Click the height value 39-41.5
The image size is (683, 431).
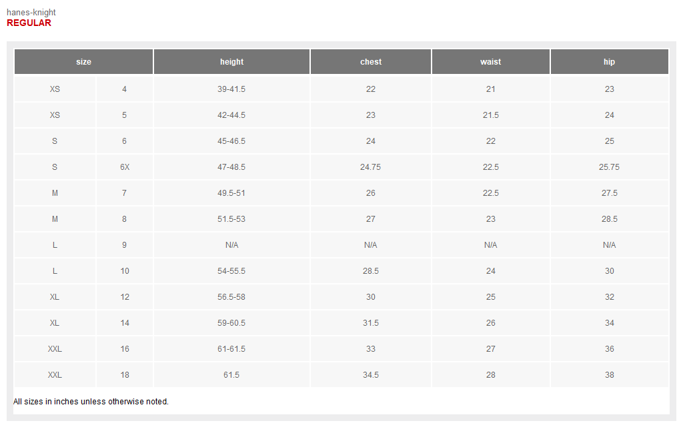click(x=231, y=89)
